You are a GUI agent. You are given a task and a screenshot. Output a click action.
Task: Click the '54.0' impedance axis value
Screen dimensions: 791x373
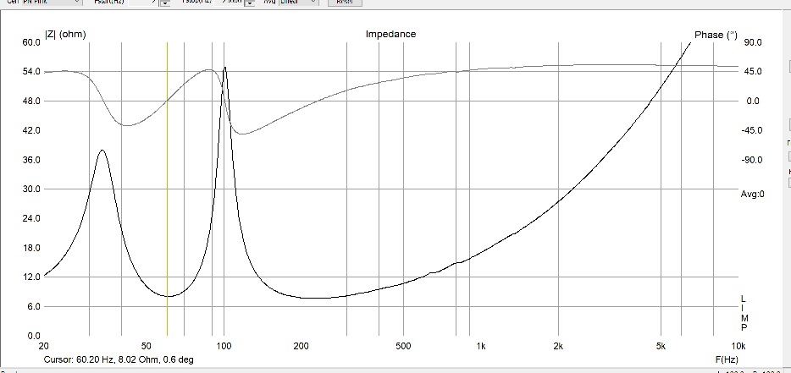(31, 72)
